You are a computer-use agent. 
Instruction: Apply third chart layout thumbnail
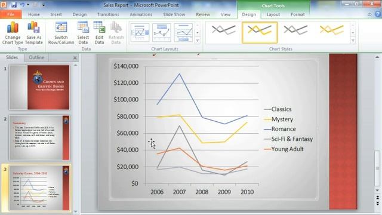(x=183, y=33)
